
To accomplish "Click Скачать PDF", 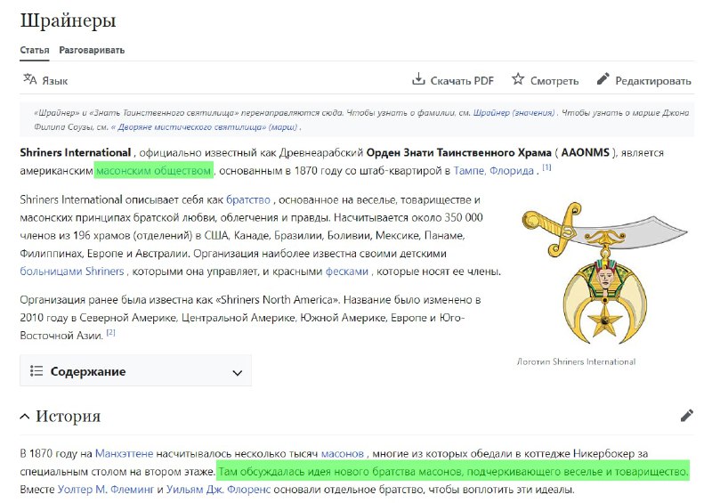I will click(x=453, y=80).
